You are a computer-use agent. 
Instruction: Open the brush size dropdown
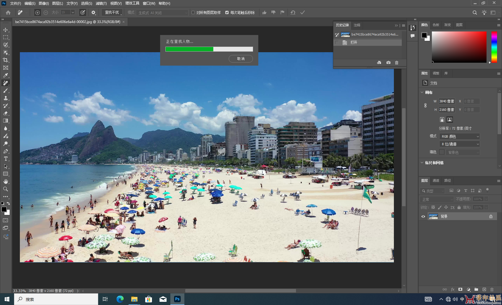coord(73,13)
